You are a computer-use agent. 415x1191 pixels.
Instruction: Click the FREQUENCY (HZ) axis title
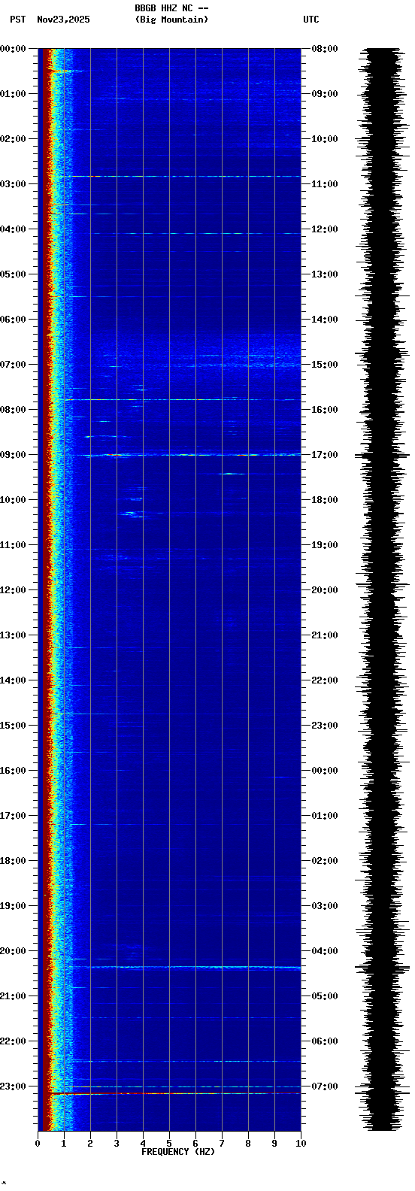click(x=178, y=1152)
